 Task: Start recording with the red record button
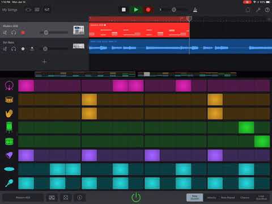point(148,10)
